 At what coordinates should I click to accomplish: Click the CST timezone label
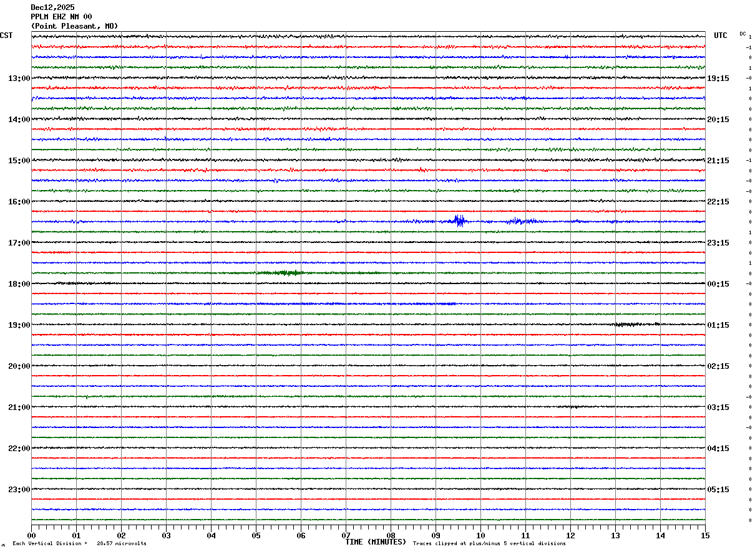[6, 36]
